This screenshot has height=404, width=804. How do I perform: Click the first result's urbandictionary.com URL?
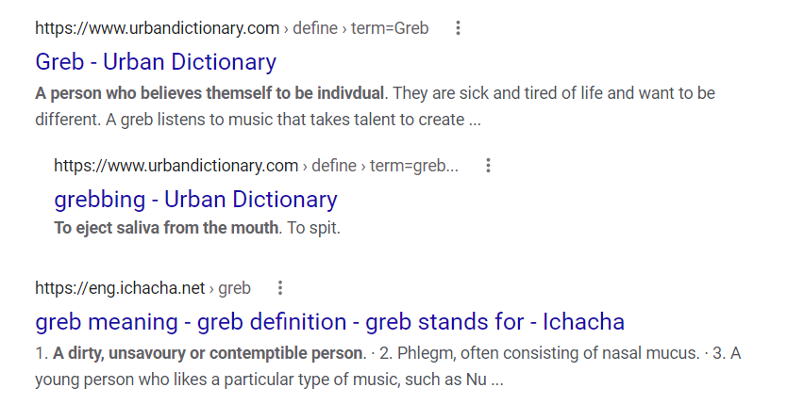[158, 28]
